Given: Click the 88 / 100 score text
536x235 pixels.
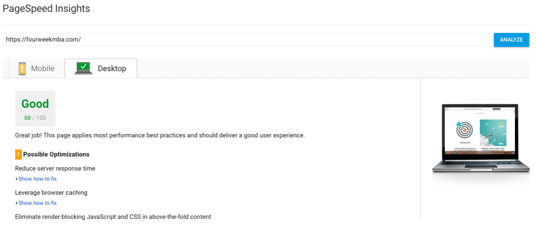Looking at the screenshot, I should 35,118.
